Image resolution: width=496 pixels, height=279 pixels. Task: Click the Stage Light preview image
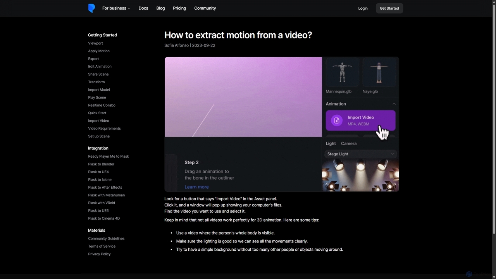pyautogui.click(x=360, y=176)
